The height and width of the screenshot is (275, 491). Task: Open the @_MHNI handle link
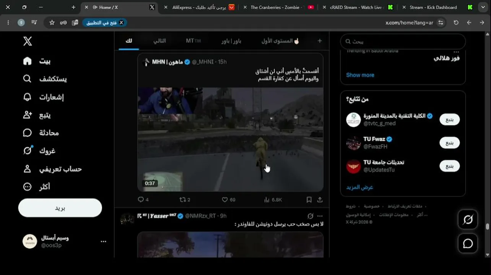coord(203,61)
